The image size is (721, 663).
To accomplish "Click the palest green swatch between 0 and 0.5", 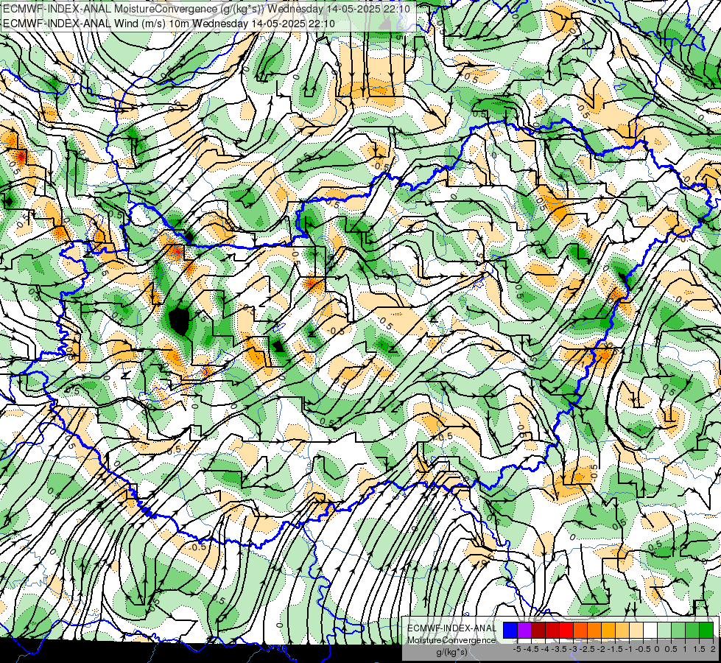I will [664, 631].
